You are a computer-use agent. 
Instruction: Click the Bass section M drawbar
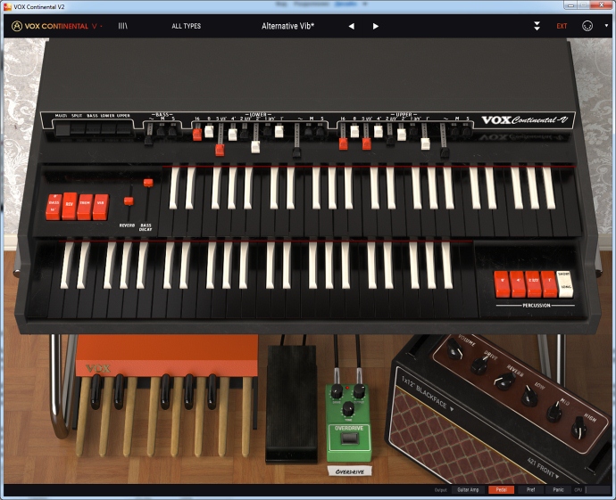[x=161, y=131]
